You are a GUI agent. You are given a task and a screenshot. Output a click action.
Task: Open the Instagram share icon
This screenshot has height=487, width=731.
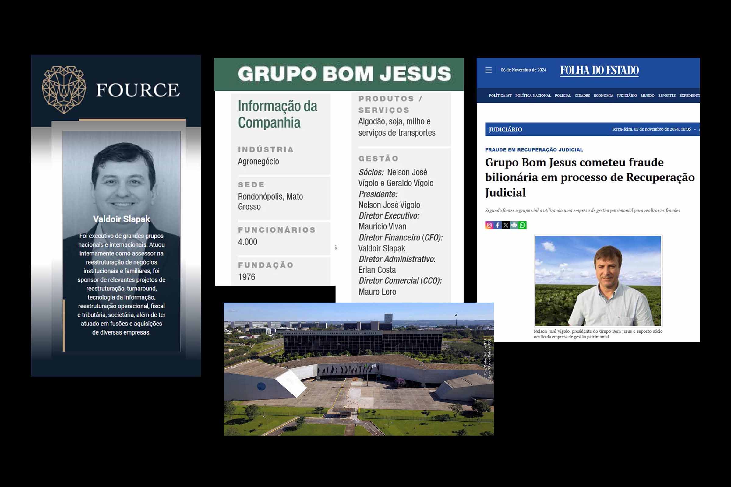(x=489, y=225)
